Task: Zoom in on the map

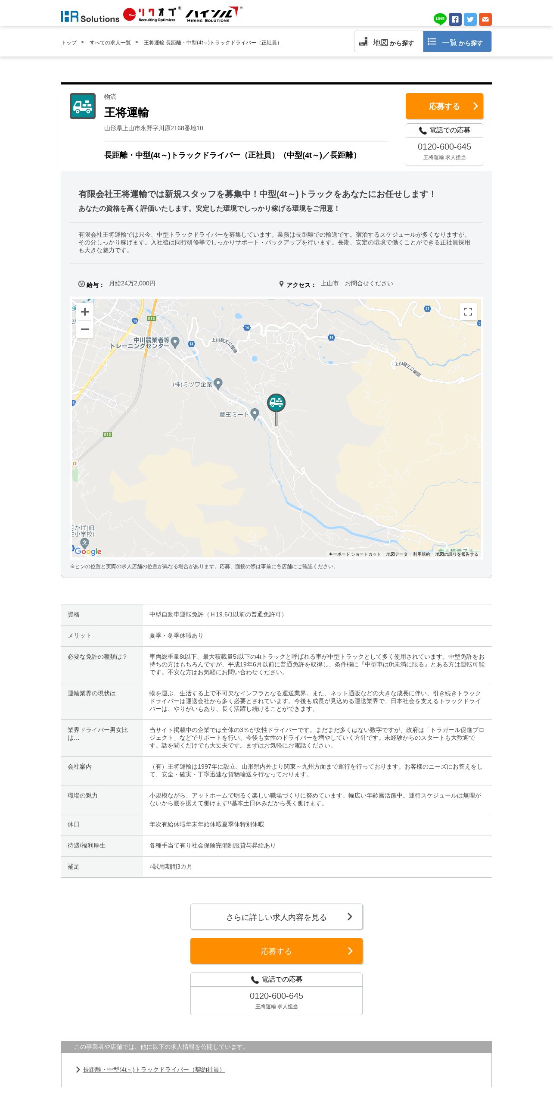Action: pyautogui.click(x=85, y=312)
